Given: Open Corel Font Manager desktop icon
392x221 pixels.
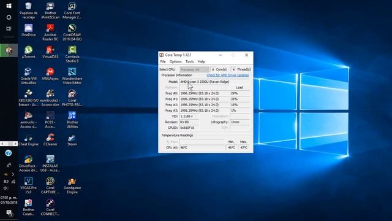Looking at the screenshot, I should 72,10.
